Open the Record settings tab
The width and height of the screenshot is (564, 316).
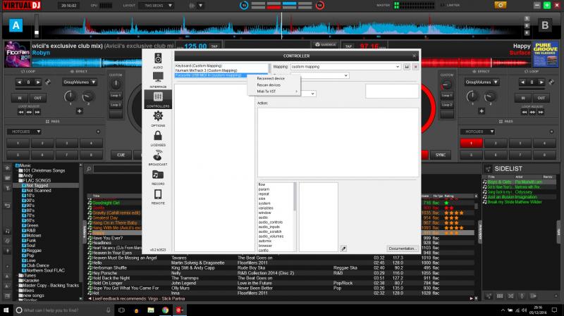tap(158, 177)
